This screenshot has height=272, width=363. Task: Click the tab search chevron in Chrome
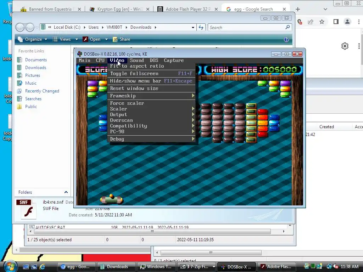click(325, 9)
